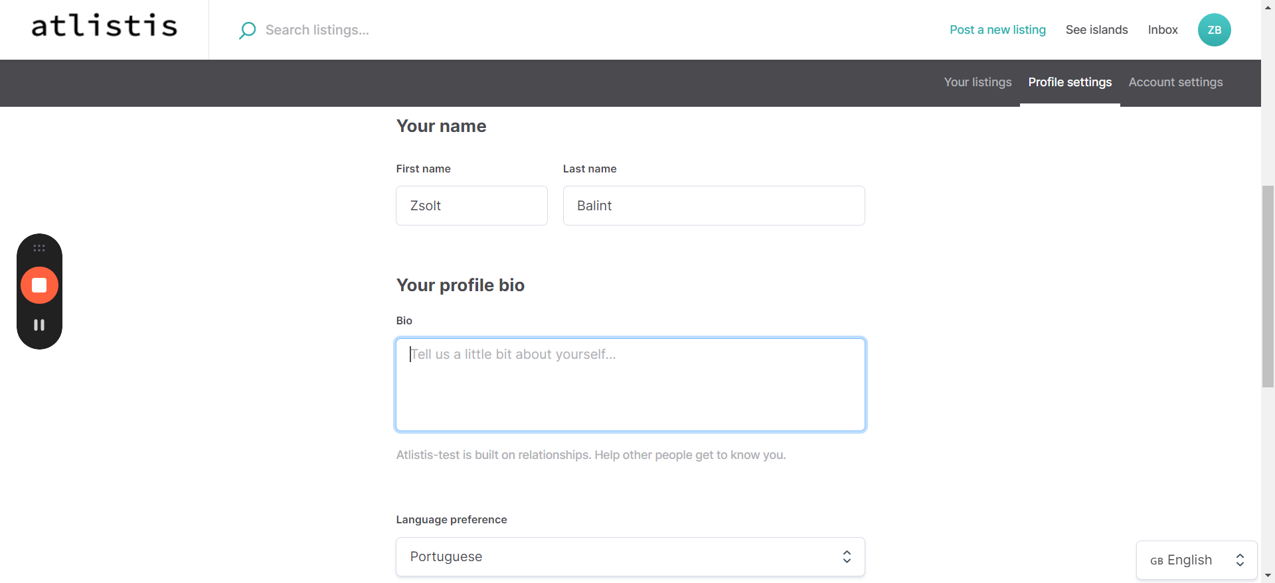Click the Post a new listing link
1275x583 pixels.
click(x=997, y=30)
